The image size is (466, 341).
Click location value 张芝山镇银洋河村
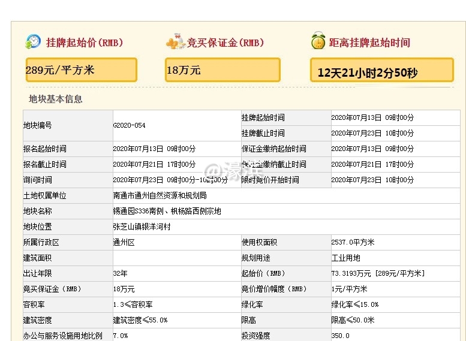pos(142,227)
